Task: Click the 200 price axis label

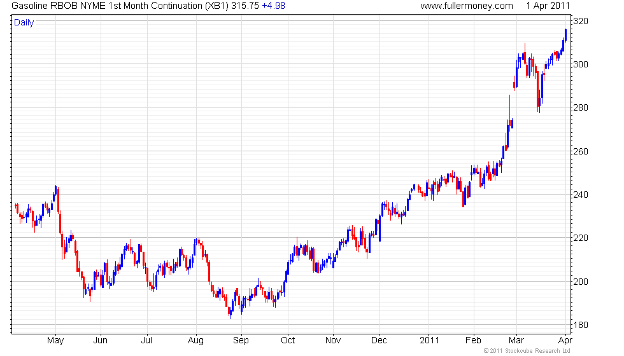Action: click(580, 282)
